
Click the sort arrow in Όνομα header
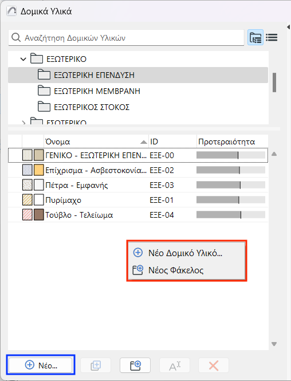tap(144, 142)
